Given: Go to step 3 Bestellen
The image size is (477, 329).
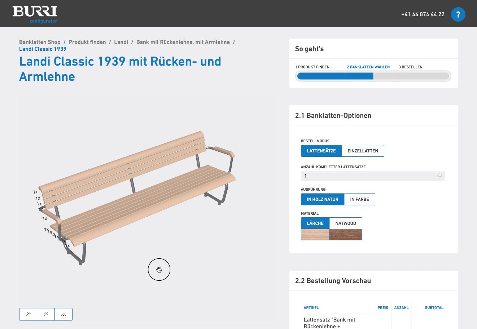Looking at the screenshot, I should [x=410, y=67].
